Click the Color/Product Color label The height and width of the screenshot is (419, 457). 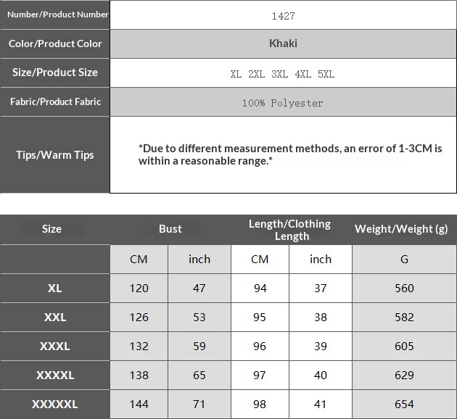point(55,43)
